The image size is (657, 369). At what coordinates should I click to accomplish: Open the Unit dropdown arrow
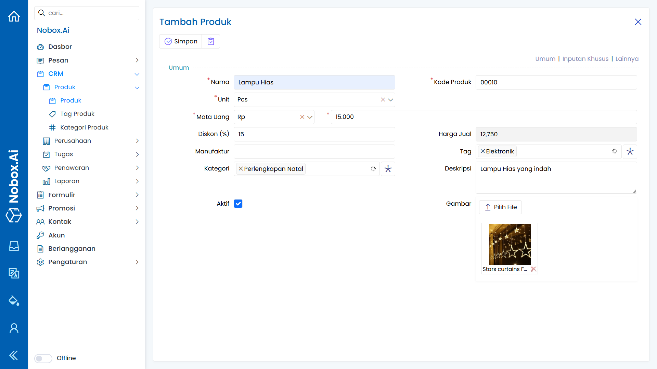[390, 100]
